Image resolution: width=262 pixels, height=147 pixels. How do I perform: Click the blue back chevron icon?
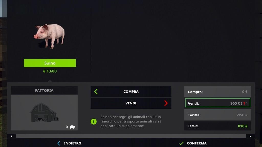point(59,143)
